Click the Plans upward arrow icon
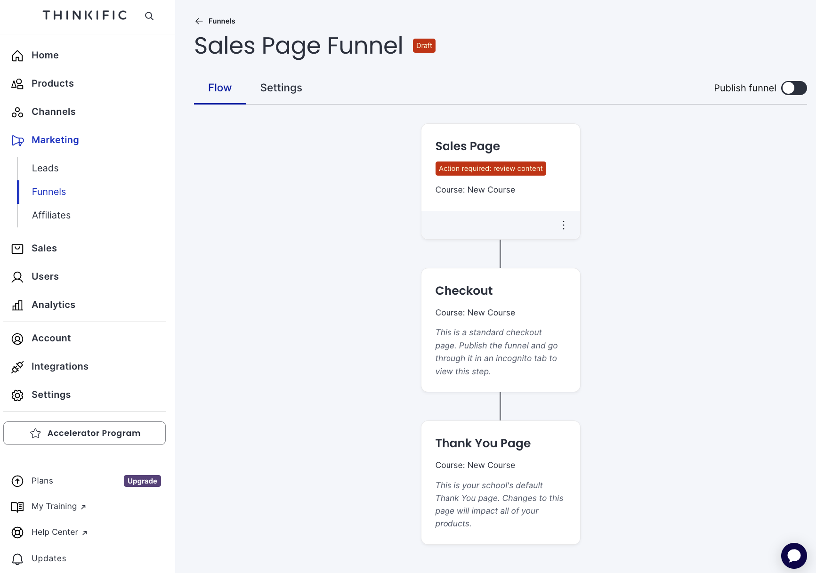 [17, 481]
